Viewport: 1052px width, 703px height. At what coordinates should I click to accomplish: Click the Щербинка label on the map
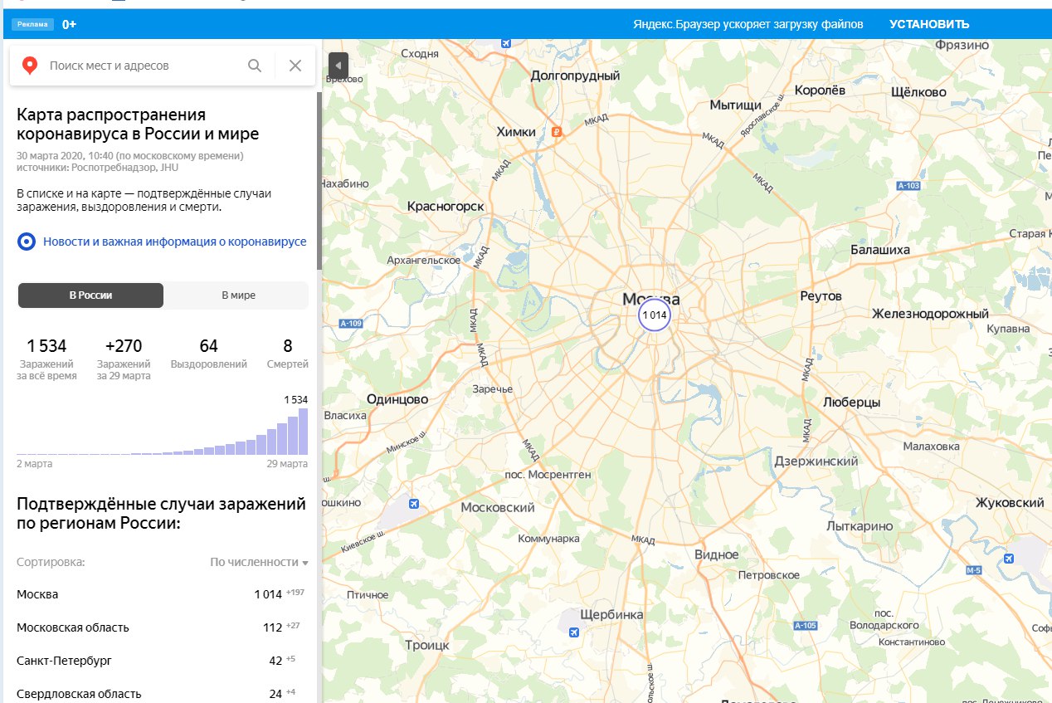pyautogui.click(x=612, y=615)
